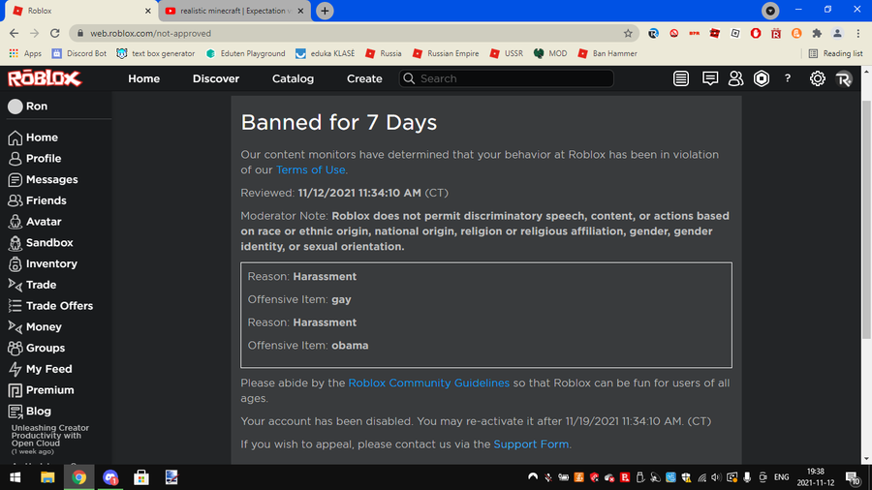Open Sandbox in the sidebar

click(40, 243)
